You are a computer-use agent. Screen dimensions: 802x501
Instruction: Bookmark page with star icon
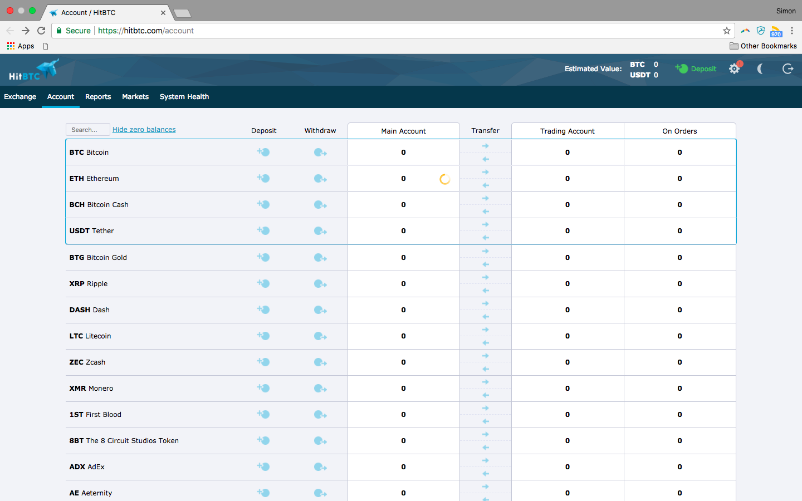[726, 31]
